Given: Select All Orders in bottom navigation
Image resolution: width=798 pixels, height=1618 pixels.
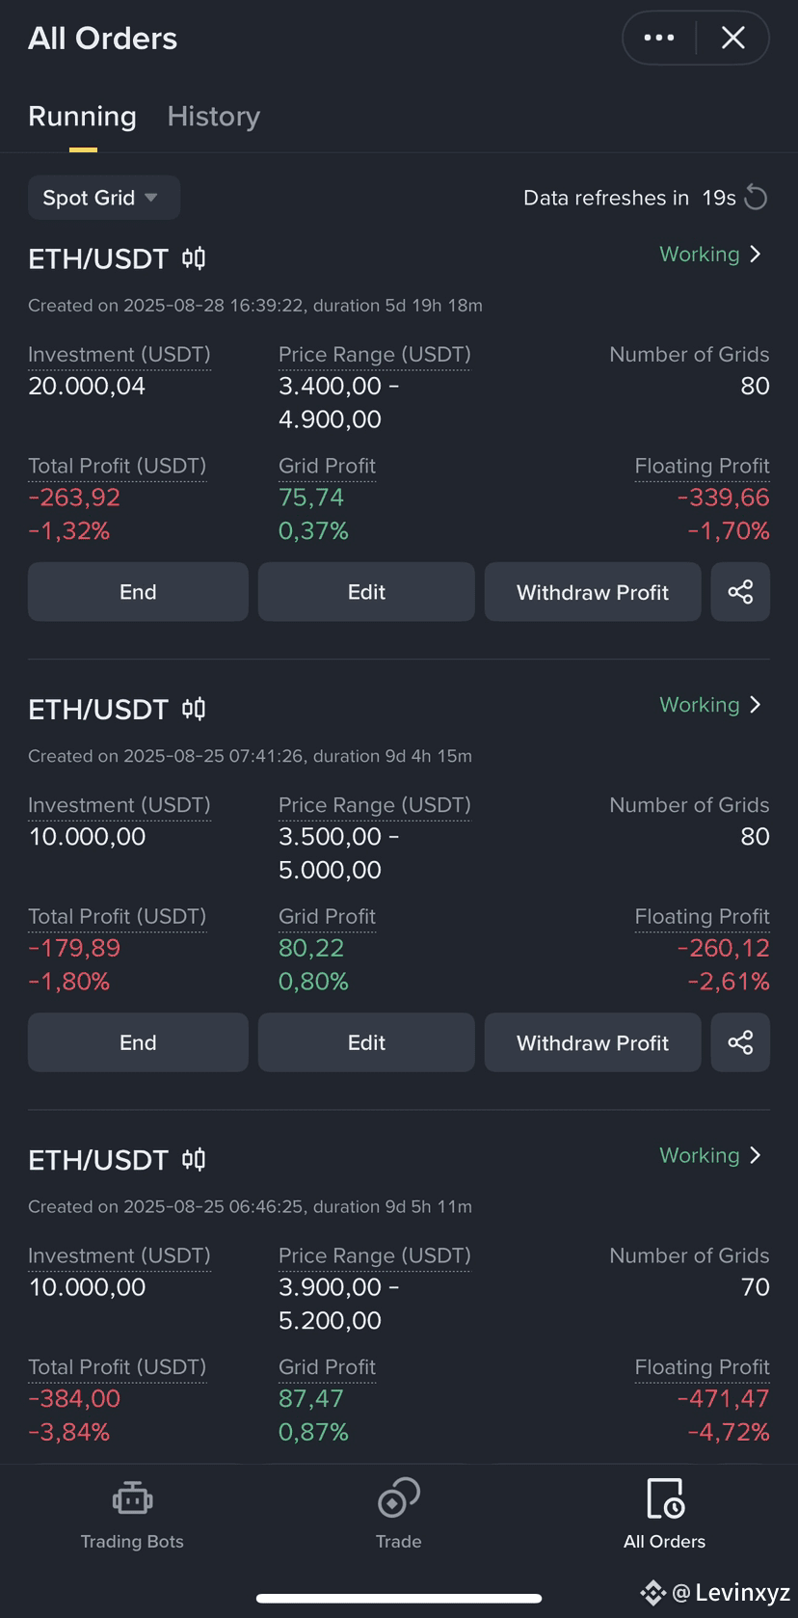Looking at the screenshot, I should click(664, 1515).
